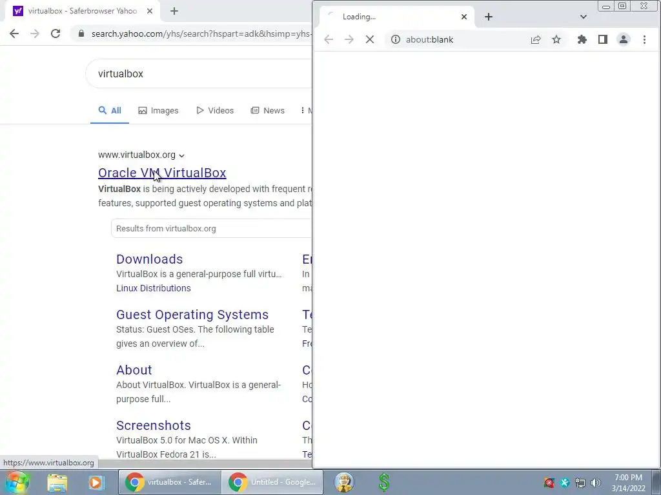
Task: Toggle the Chrome side panel
Action: pyautogui.click(x=603, y=39)
